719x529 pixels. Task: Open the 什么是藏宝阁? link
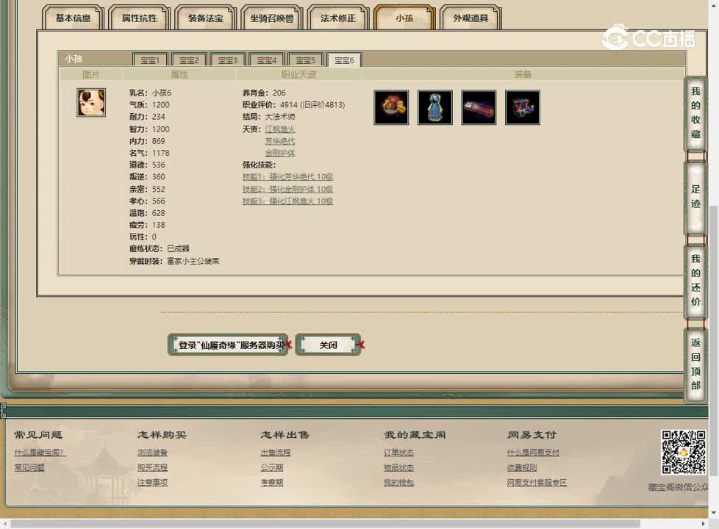point(40,453)
